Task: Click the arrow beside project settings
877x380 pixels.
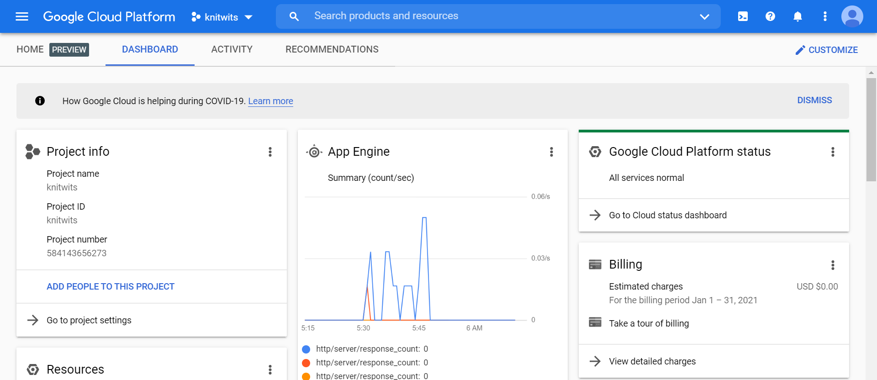Action: 33,320
